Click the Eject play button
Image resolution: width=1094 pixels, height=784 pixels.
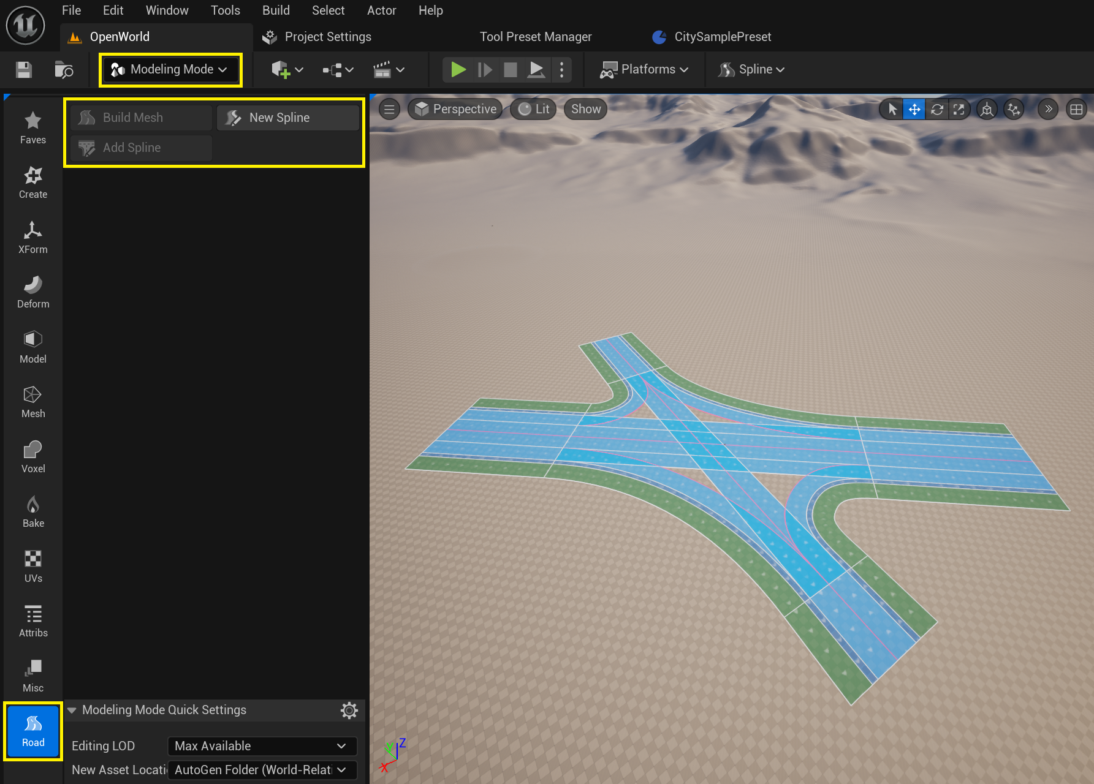[536, 69]
